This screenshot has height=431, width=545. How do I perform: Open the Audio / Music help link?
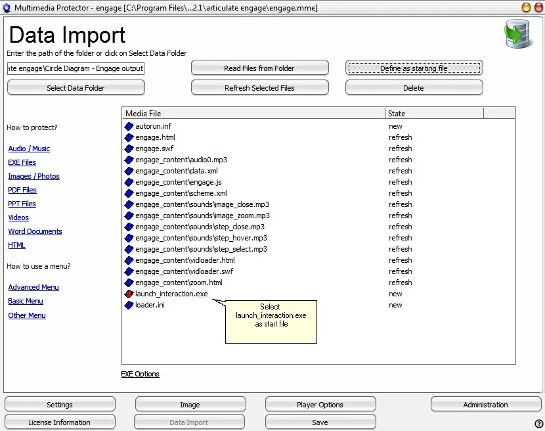(29, 148)
